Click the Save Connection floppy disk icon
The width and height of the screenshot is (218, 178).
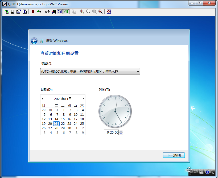click(12, 12)
